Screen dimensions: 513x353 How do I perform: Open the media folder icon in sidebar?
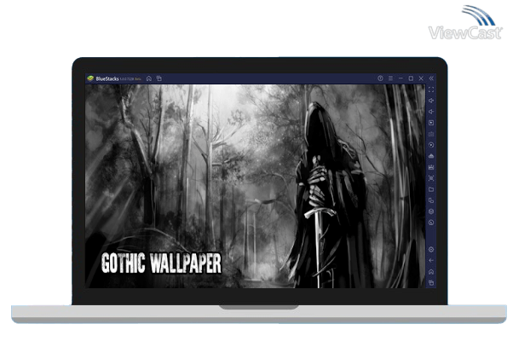431,189
